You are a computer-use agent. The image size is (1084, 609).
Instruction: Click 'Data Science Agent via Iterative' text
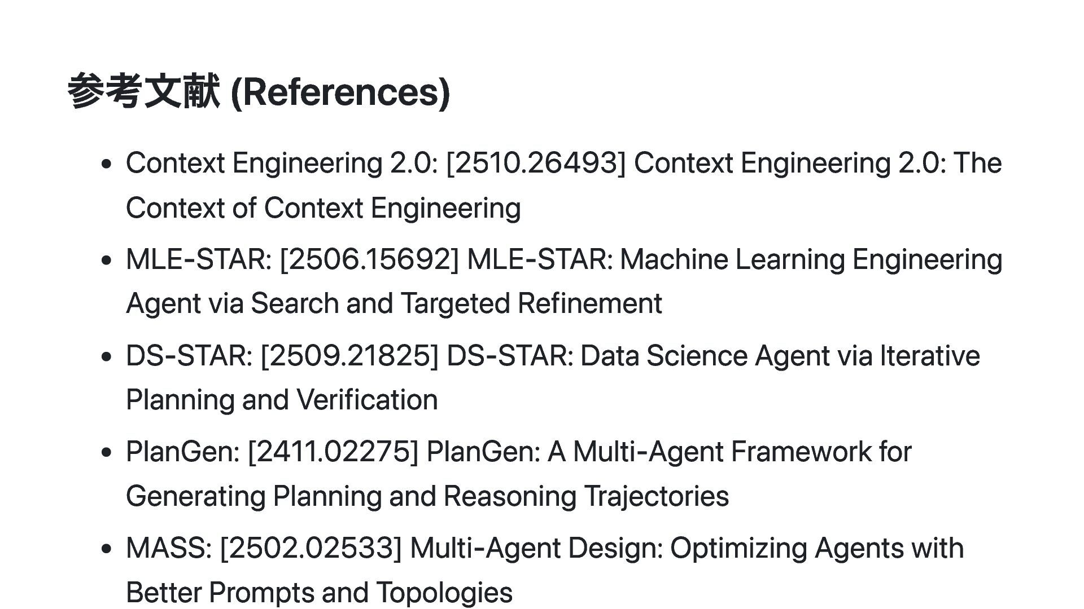(x=780, y=356)
